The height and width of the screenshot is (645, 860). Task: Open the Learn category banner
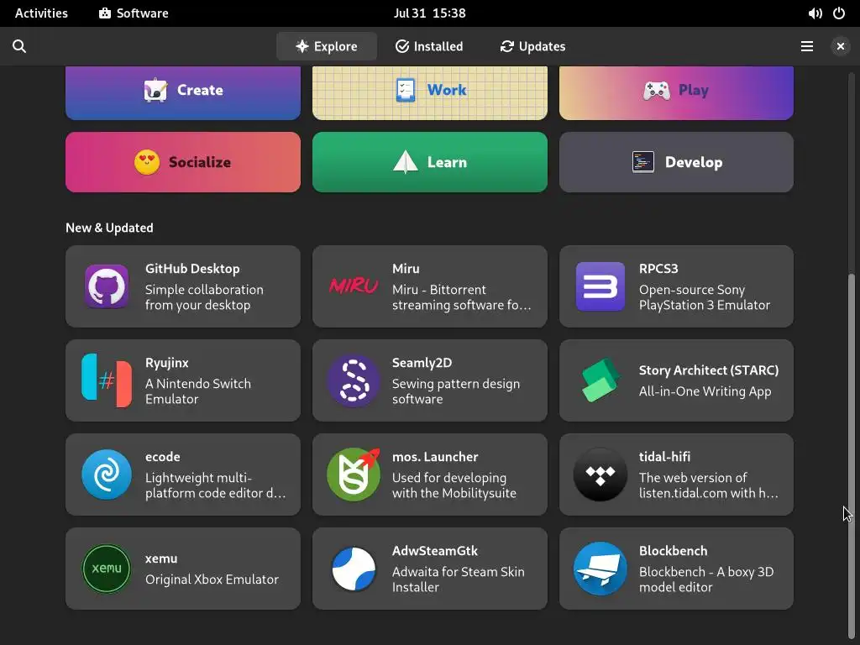point(429,162)
